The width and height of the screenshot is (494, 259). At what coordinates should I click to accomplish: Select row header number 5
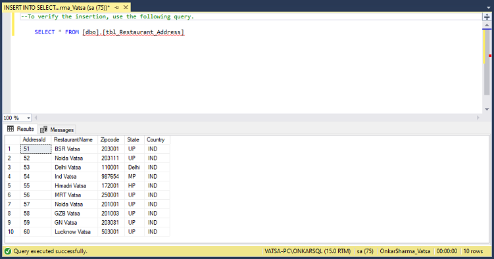point(12,185)
